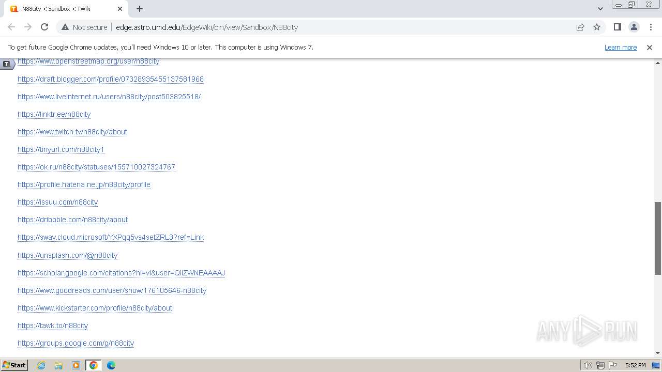Image resolution: width=662 pixels, height=372 pixels.
Task: Go back to the previous page
Action: point(11,27)
